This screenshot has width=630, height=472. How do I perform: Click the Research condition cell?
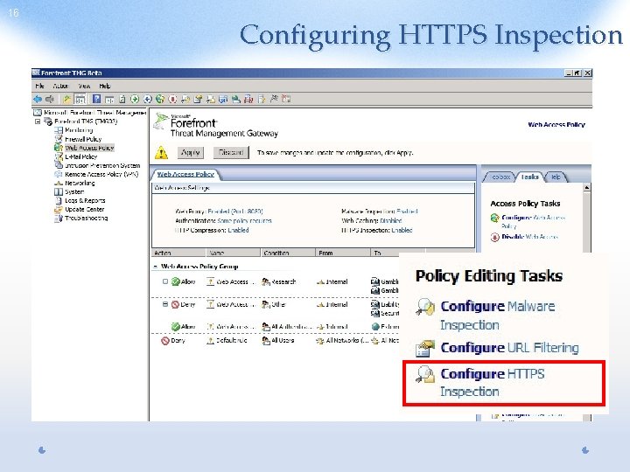pyautogui.click(x=283, y=282)
